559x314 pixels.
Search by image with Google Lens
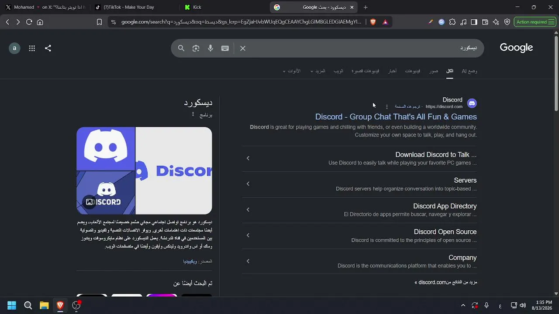tap(196, 48)
